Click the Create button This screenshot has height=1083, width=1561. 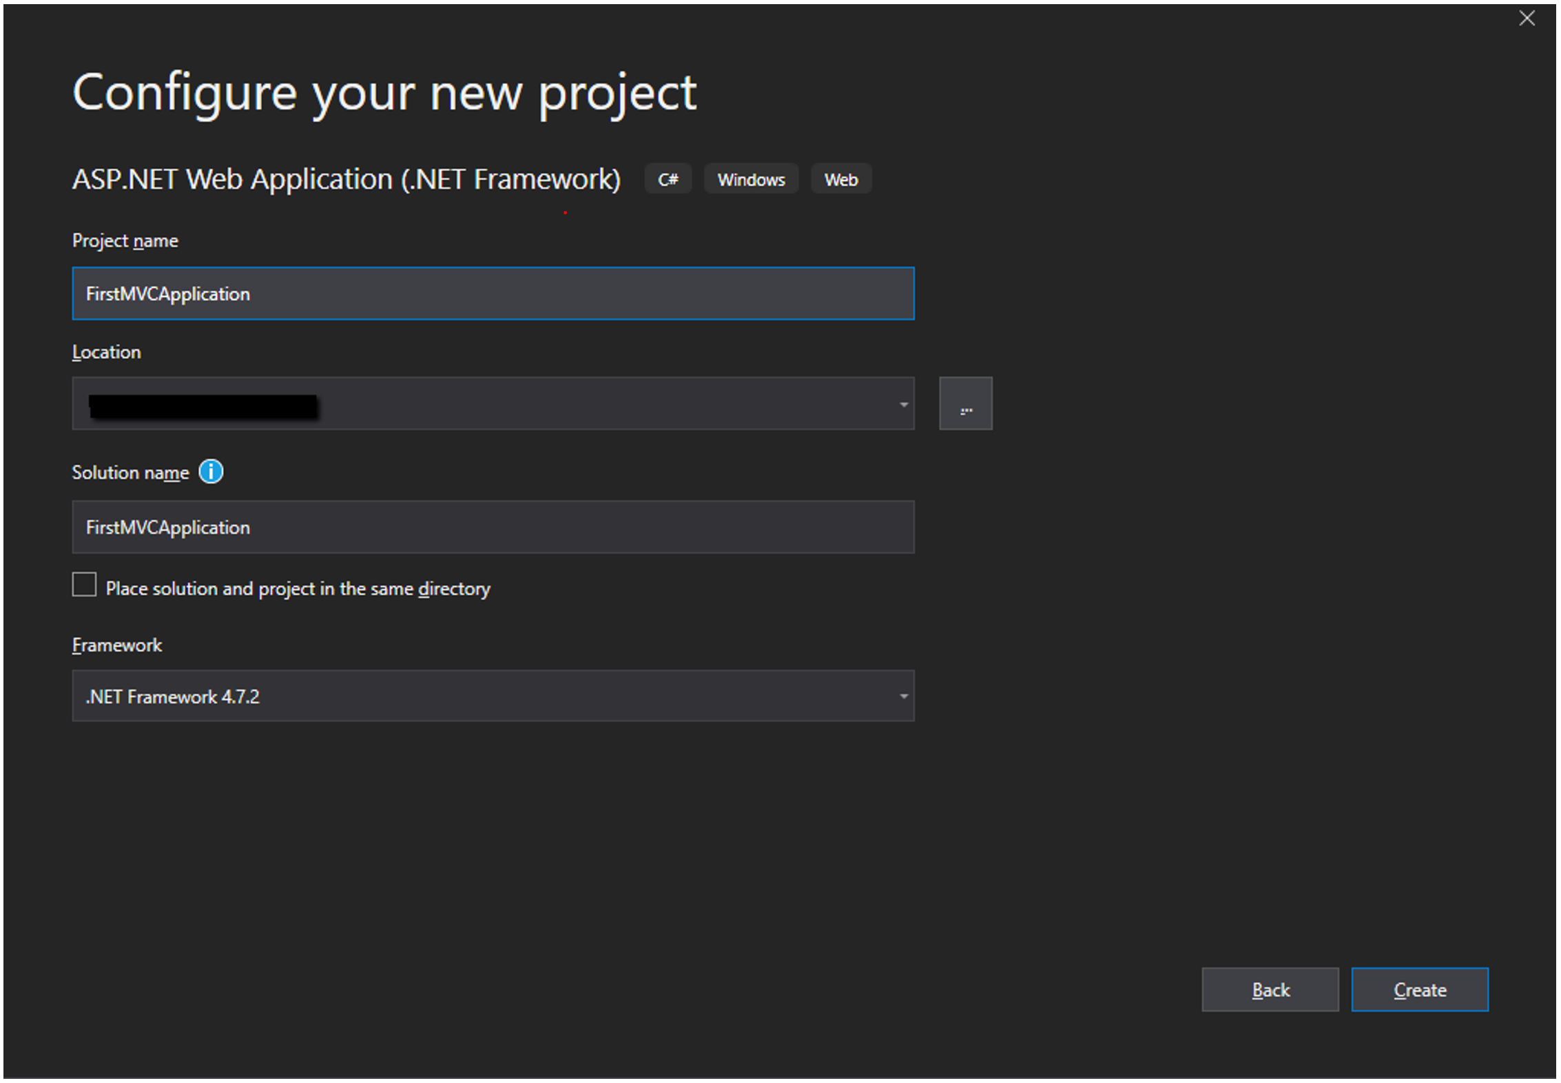pyautogui.click(x=1419, y=990)
